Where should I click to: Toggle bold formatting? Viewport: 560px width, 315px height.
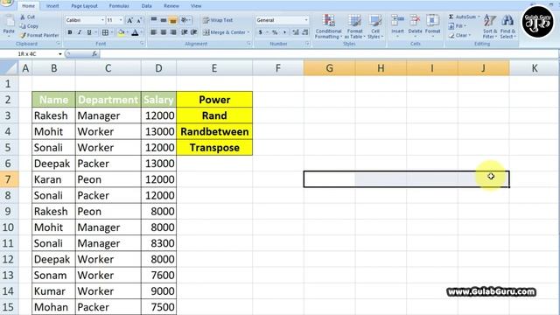(x=70, y=32)
